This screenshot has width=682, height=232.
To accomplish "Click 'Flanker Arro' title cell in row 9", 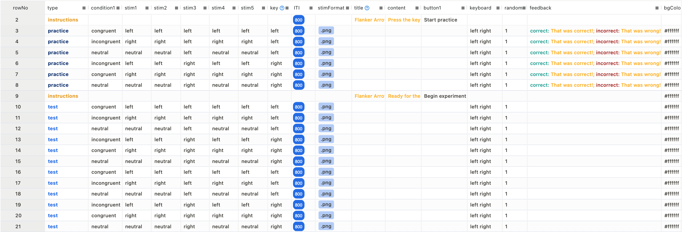I will pyautogui.click(x=368, y=96).
